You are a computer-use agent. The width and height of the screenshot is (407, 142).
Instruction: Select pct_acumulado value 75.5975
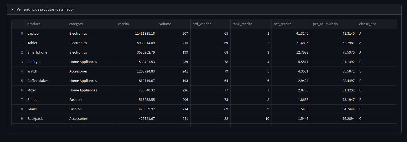pyautogui.click(x=334, y=52)
